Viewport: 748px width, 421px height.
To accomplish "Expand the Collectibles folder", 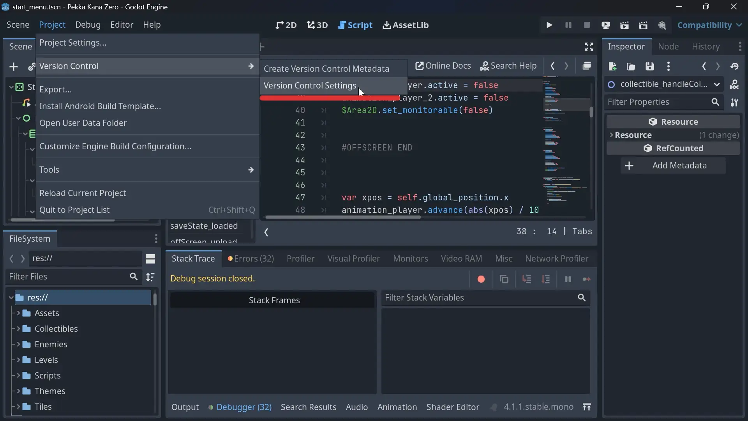I will (x=18, y=329).
